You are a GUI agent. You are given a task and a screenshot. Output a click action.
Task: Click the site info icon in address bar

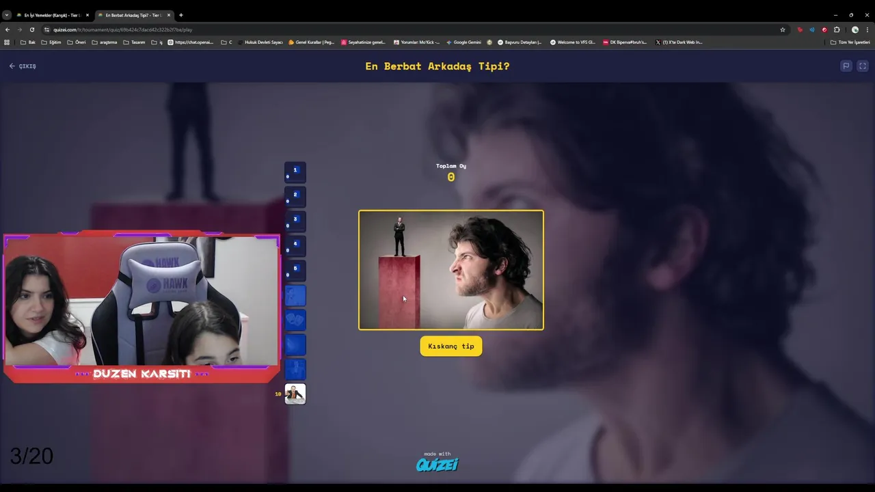(x=47, y=30)
